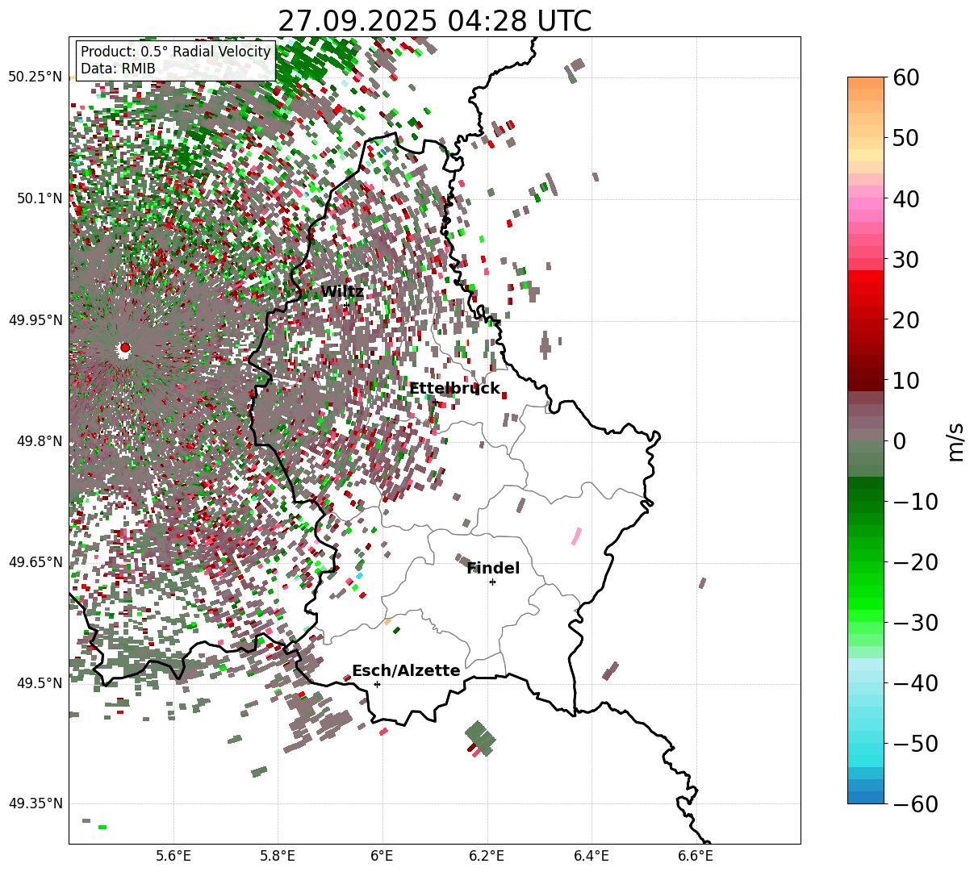The height and width of the screenshot is (872, 974).
Task: Click the 49.35°N latitude tick label
Action: pyautogui.click(x=35, y=804)
